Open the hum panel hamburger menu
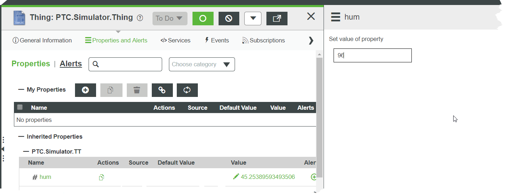505x196 pixels. [x=335, y=17]
